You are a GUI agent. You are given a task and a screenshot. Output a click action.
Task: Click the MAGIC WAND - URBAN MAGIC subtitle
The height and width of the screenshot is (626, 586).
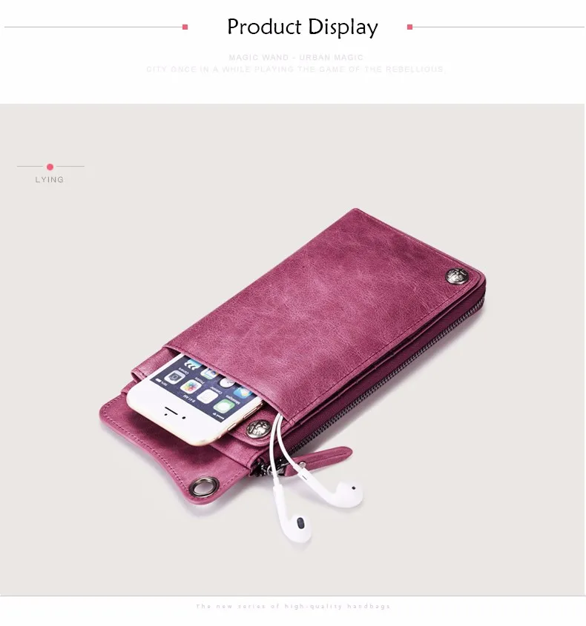point(296,58)
